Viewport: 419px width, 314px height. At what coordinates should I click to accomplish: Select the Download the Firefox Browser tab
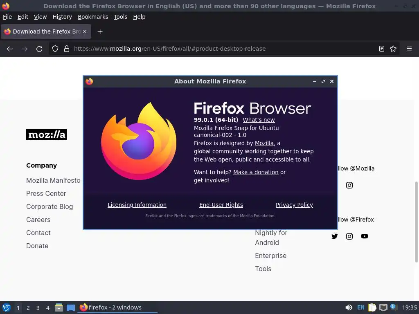[46, 31]
